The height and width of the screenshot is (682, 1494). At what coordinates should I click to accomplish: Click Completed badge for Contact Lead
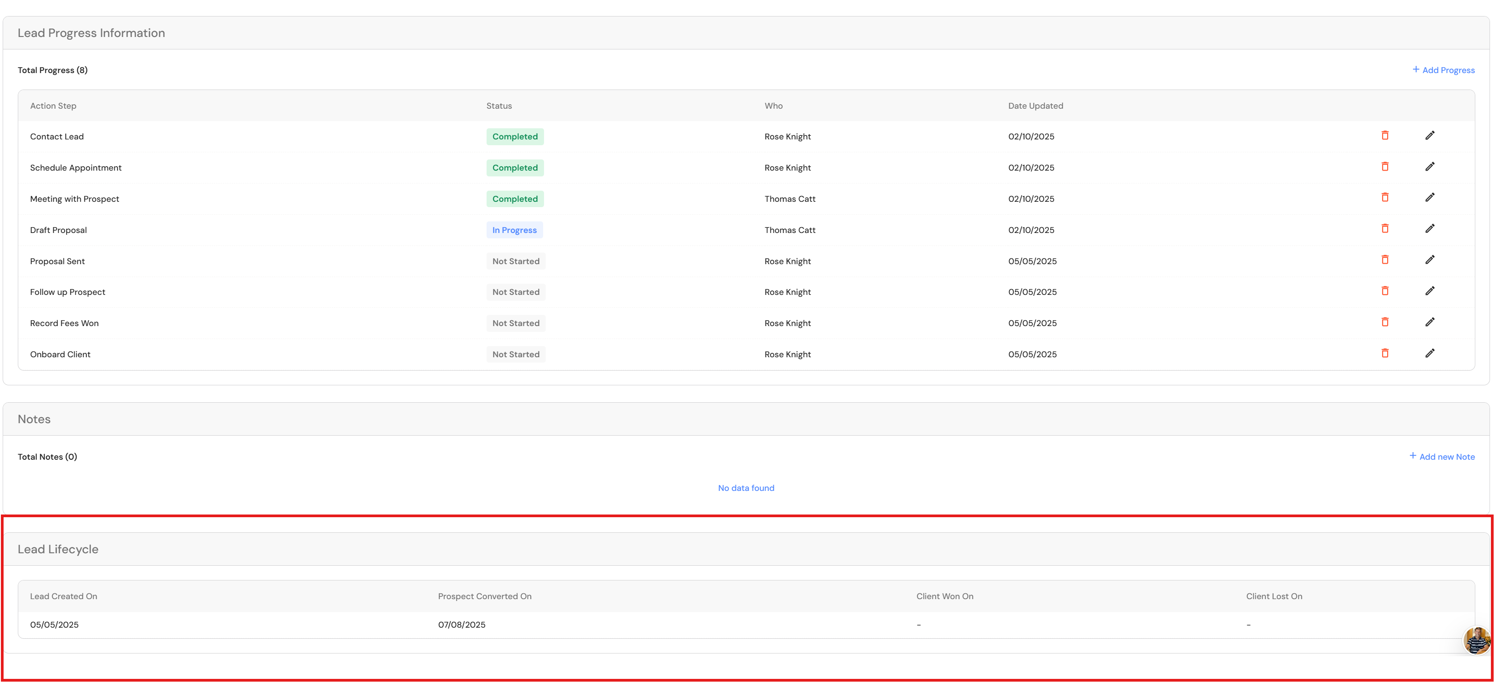pyautogui.click(x=515, y=137)
